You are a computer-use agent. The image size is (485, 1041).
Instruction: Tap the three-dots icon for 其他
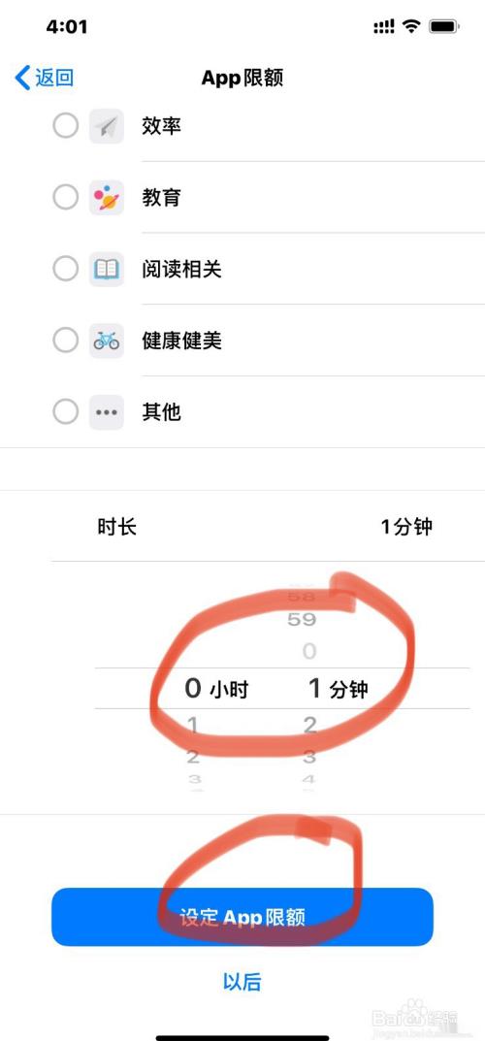click(107, 412)
